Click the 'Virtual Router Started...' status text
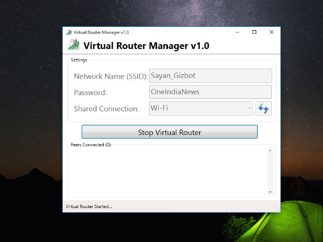Screen dimensions: 323x242 coord(89,207)
